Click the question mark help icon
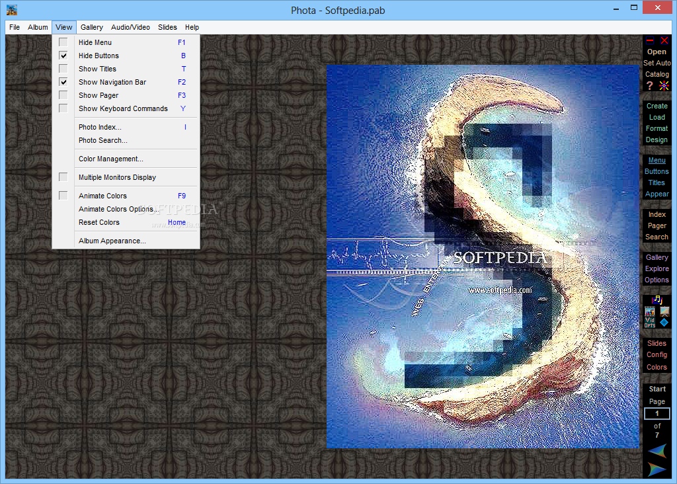The width and height of the screenshot is (677, 484). click(x=650, y=85)
